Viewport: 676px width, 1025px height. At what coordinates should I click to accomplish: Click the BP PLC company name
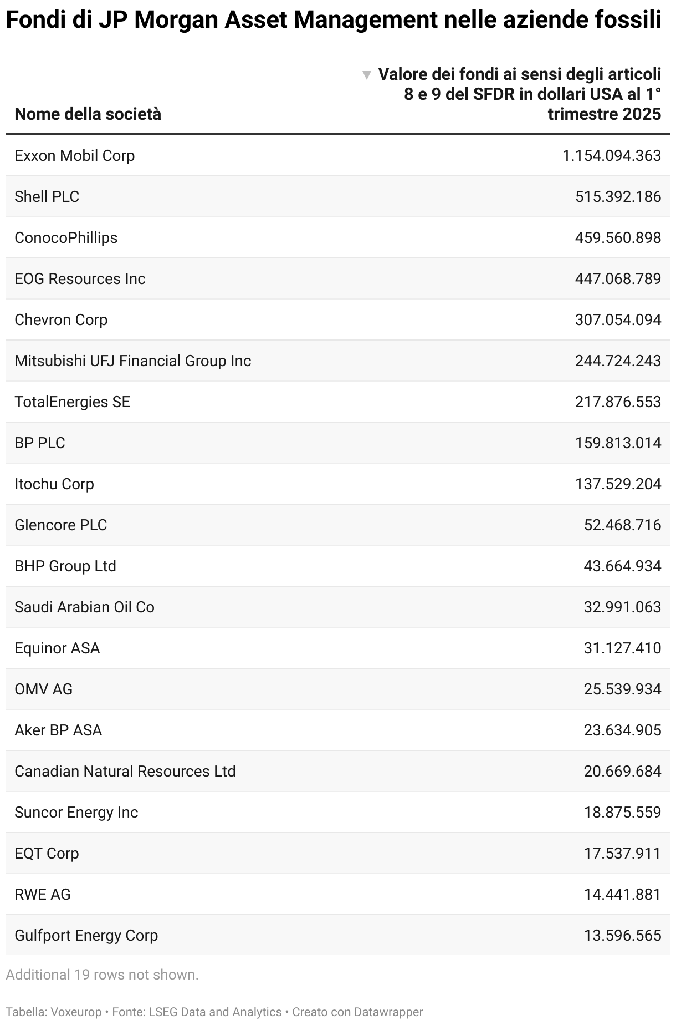pos(40,443)
